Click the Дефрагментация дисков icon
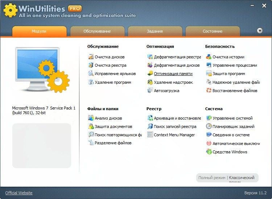This screenshot has width=272, height=199. coord(150,65)
